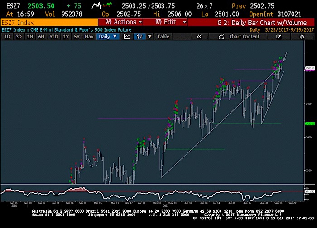Click the 2350 price axis label
The height and width of the screenshot is (228, 317).
(309, 171)
